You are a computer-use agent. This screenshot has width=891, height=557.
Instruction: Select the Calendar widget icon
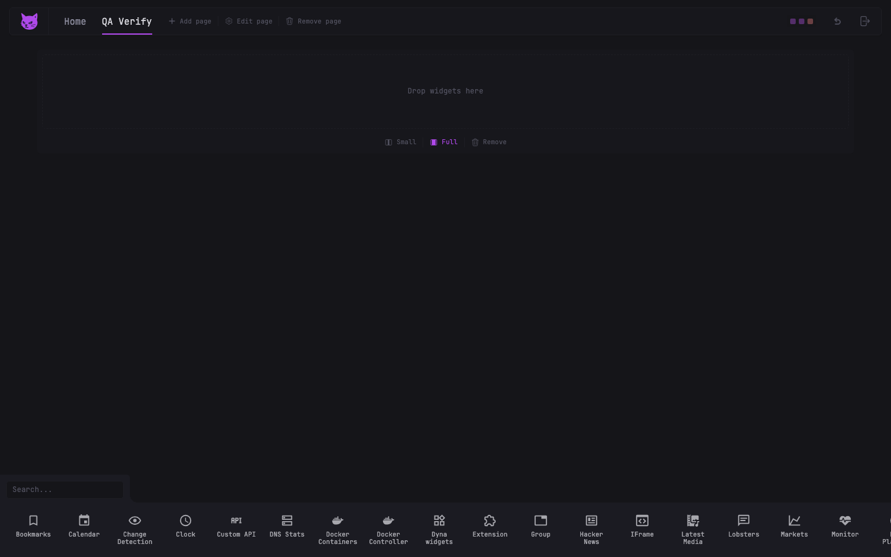tap(84, 520)
